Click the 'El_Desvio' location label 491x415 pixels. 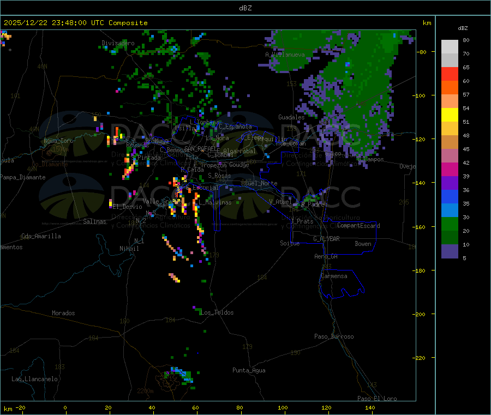click(127, 207)
